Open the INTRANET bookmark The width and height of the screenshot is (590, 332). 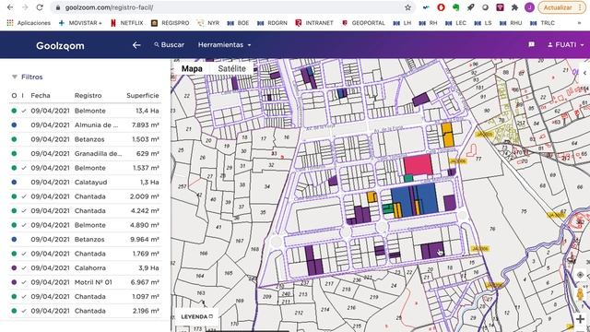pyautogui.click(x=314, y=23)
